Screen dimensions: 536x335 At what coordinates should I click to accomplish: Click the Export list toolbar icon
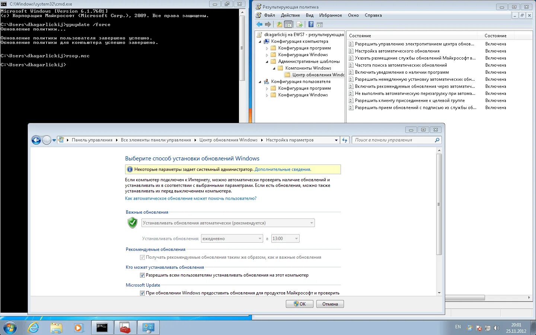[x=299, y=25]
